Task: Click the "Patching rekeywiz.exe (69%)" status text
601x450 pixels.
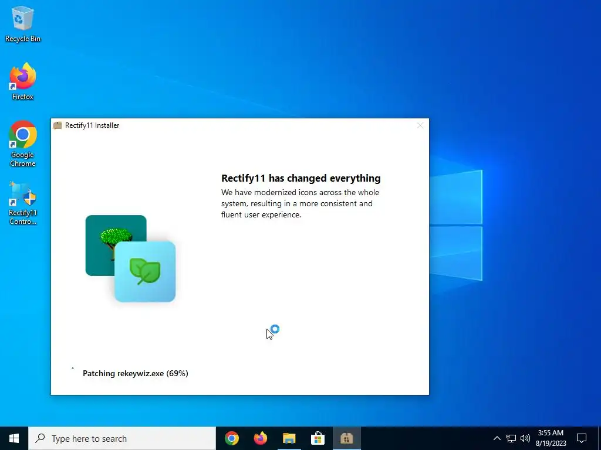Action: [x=136, y=373]
